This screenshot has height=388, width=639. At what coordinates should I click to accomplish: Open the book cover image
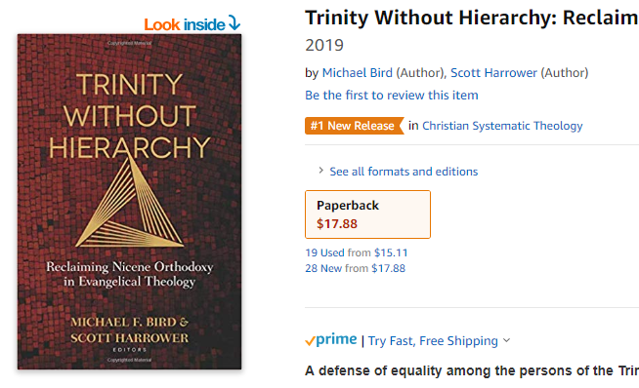coord(129,202)
